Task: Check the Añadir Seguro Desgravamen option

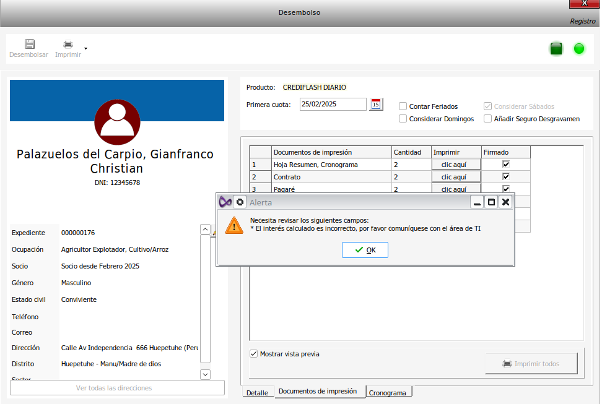Action: tap(488, 119)
